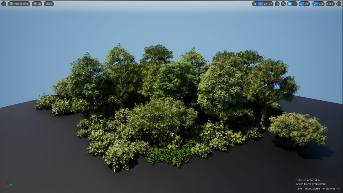The image size is (343, 193).
Task: Expand the Level show_biome dropdown chevron
Action: 338,189
